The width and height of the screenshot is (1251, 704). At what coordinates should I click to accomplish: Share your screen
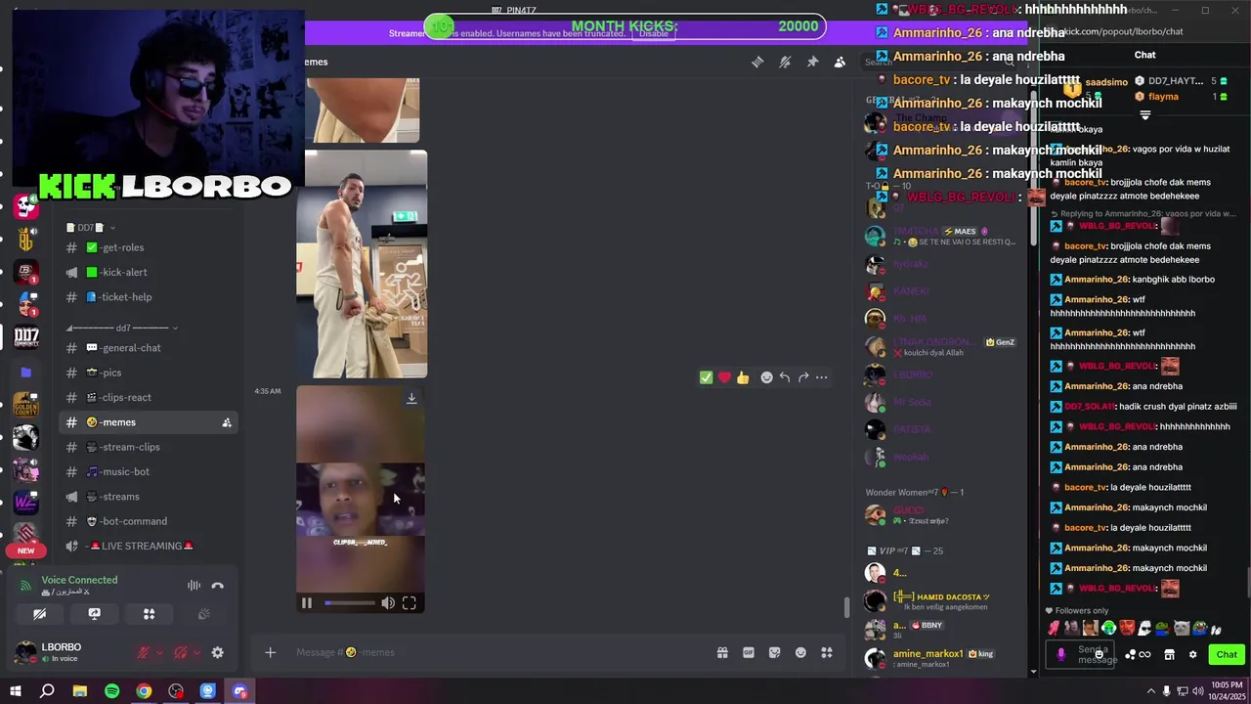click(x=95, y=614)
